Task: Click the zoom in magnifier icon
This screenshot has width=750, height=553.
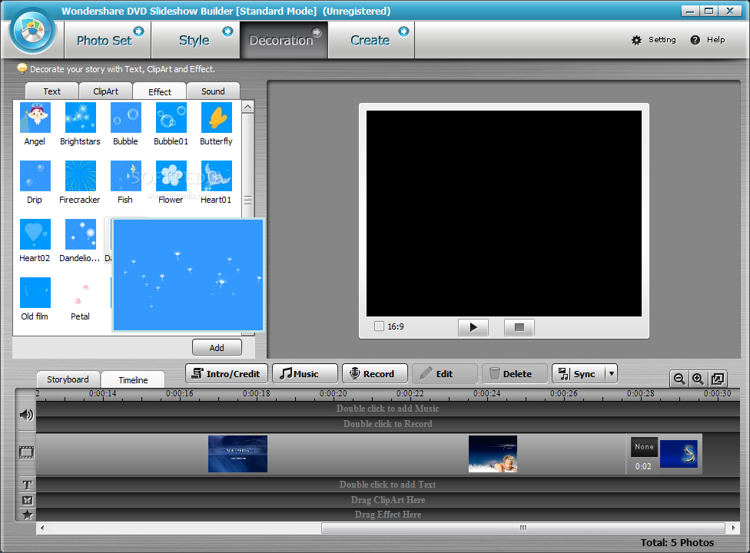Action: 698,379
